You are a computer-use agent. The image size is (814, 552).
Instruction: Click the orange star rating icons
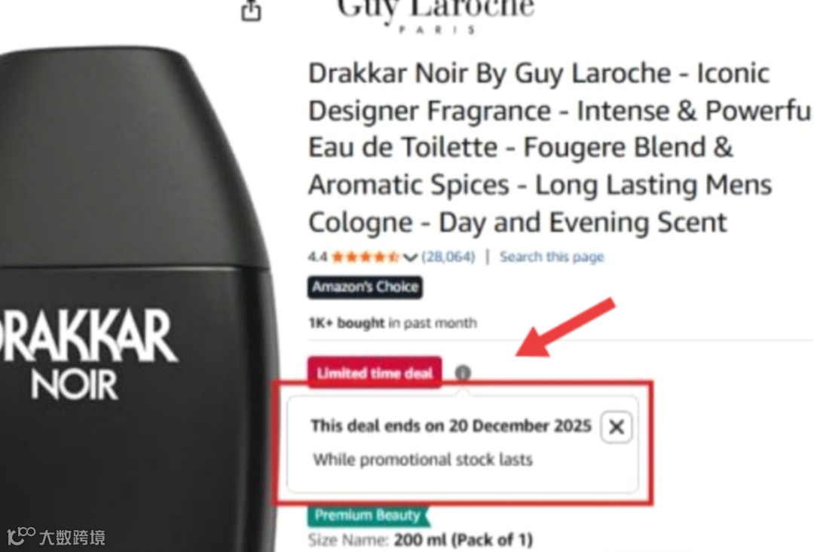click(x=366, y=256)
